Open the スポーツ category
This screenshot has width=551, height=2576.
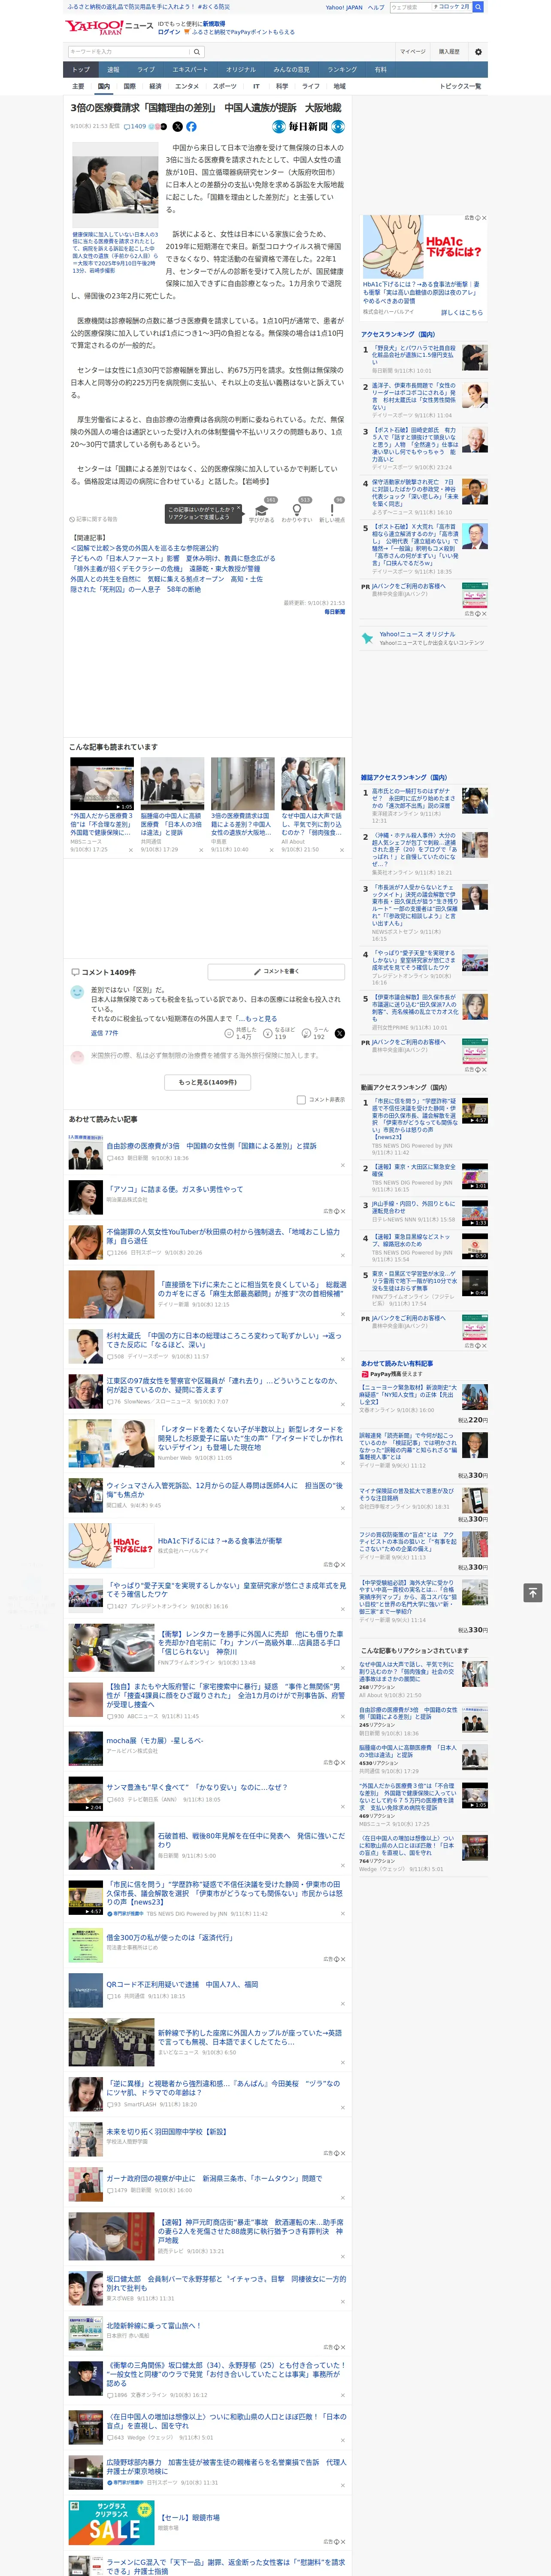pyautogui.click(x=225, y=86)
